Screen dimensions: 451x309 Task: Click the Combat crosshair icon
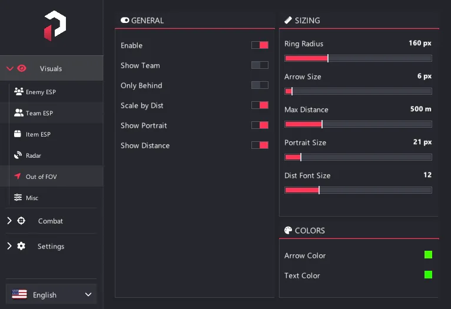pos(21,221)
